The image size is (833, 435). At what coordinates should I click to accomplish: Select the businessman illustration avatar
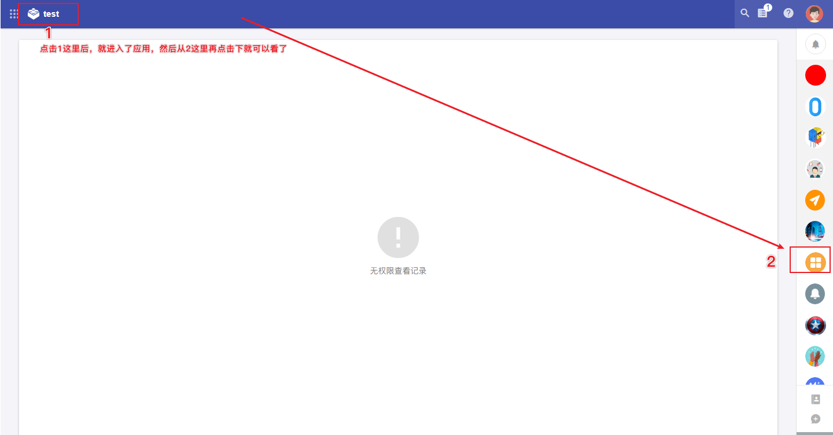816,169
